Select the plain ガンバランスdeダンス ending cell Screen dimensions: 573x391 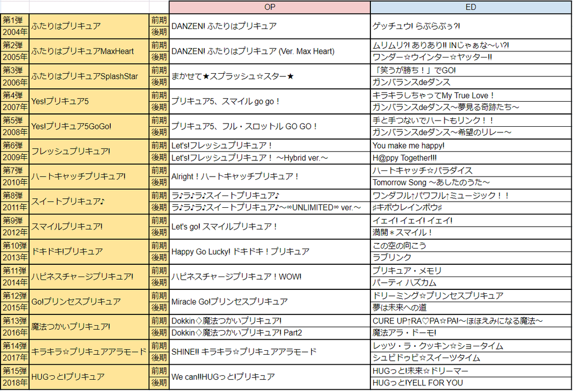tap(471, 83)
